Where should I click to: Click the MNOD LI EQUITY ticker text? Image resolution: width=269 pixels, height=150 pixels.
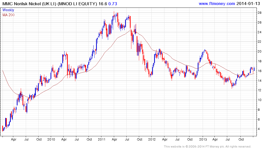pyautogui.click(x=77, y=4)
